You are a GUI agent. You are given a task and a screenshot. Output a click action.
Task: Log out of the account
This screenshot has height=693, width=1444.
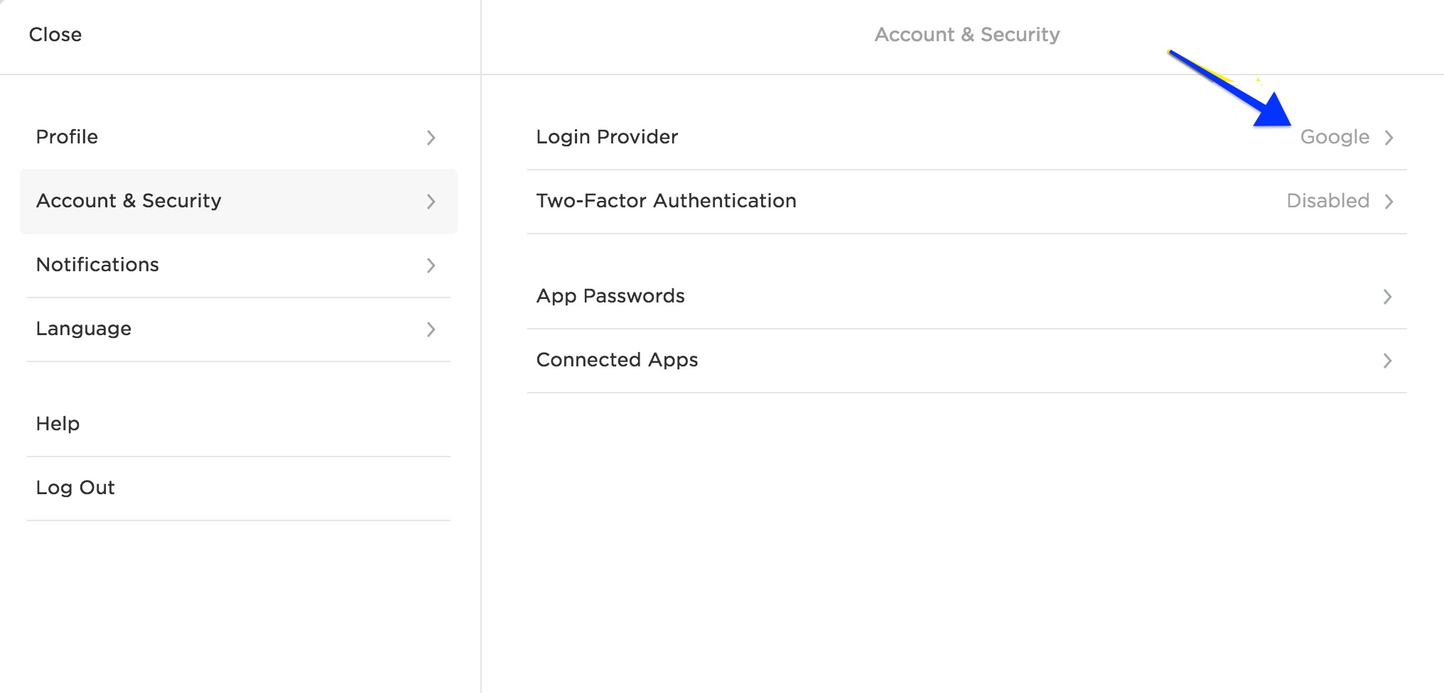(x=75, y=487)
